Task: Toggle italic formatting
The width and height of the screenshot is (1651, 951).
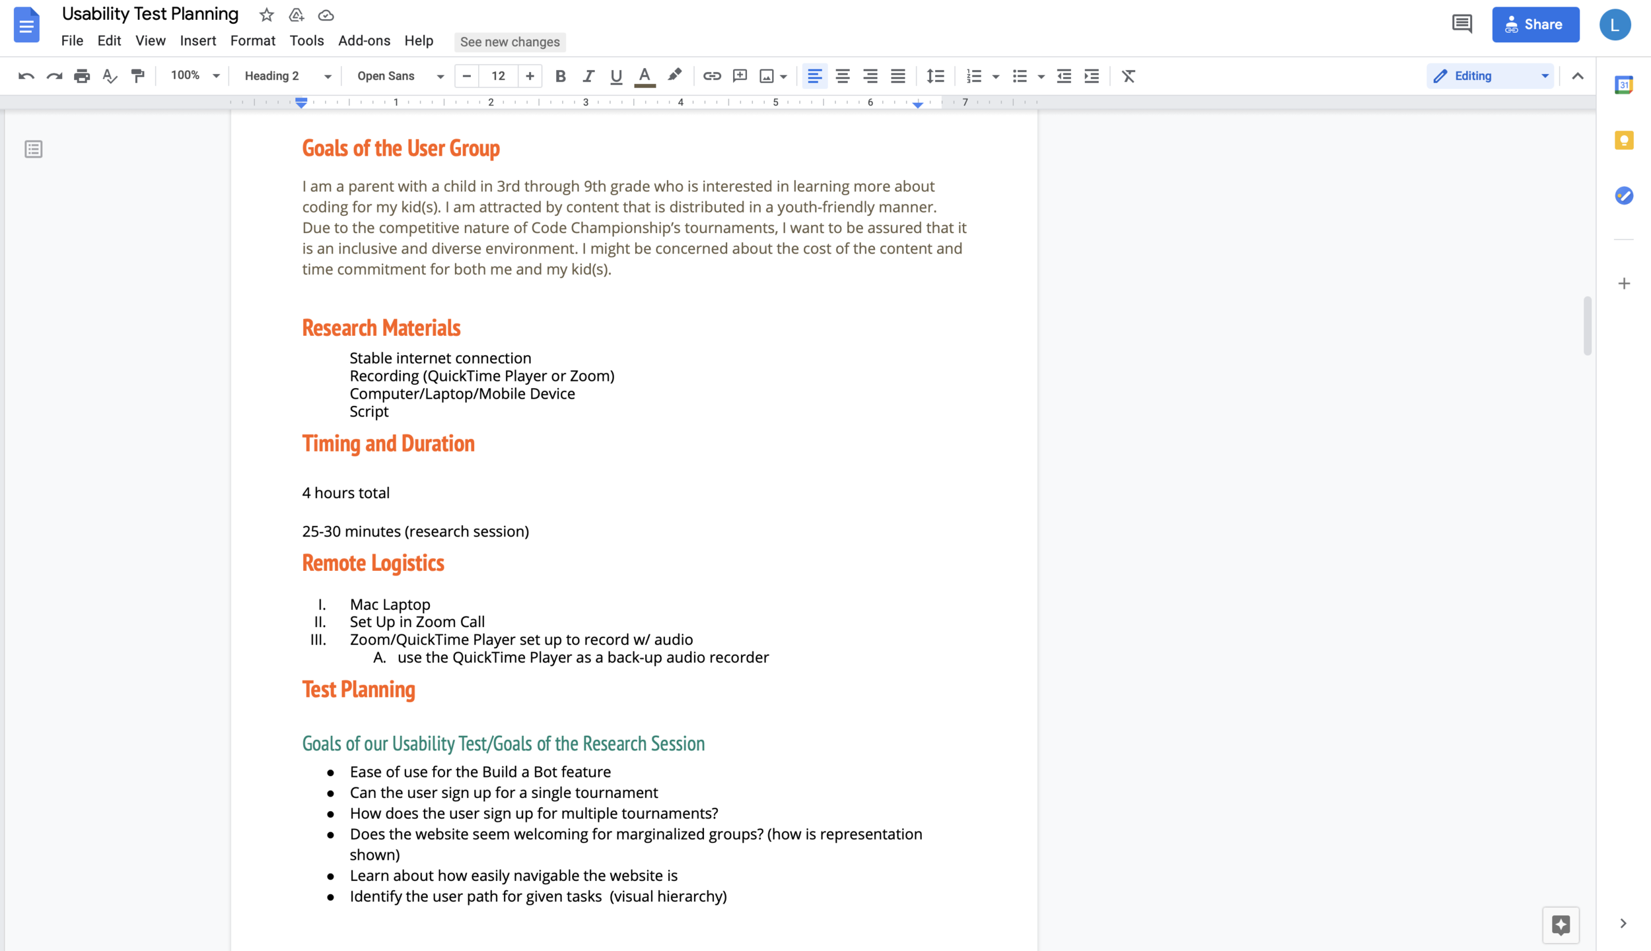Action: click(588, 76)
